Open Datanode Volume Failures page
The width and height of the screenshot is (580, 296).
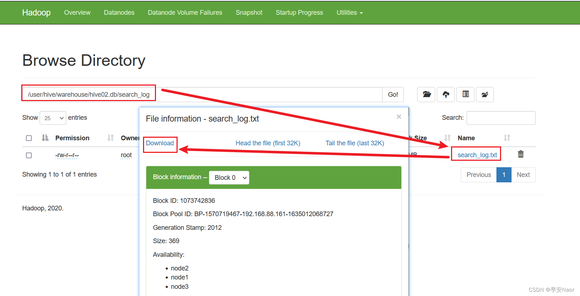[x=185, y=13]
